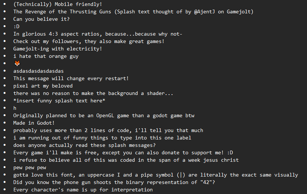Click 'i hate that orange guy' text
Screen dimensions: 307x194
coord(46,56)
